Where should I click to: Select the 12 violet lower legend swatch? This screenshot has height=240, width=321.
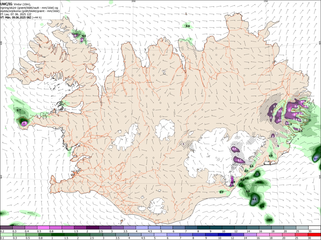237,234
